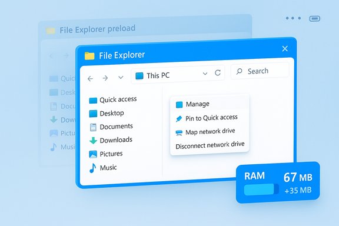Click the battery icon at top right
Screen dimensions: 339x226
point(315,19)
